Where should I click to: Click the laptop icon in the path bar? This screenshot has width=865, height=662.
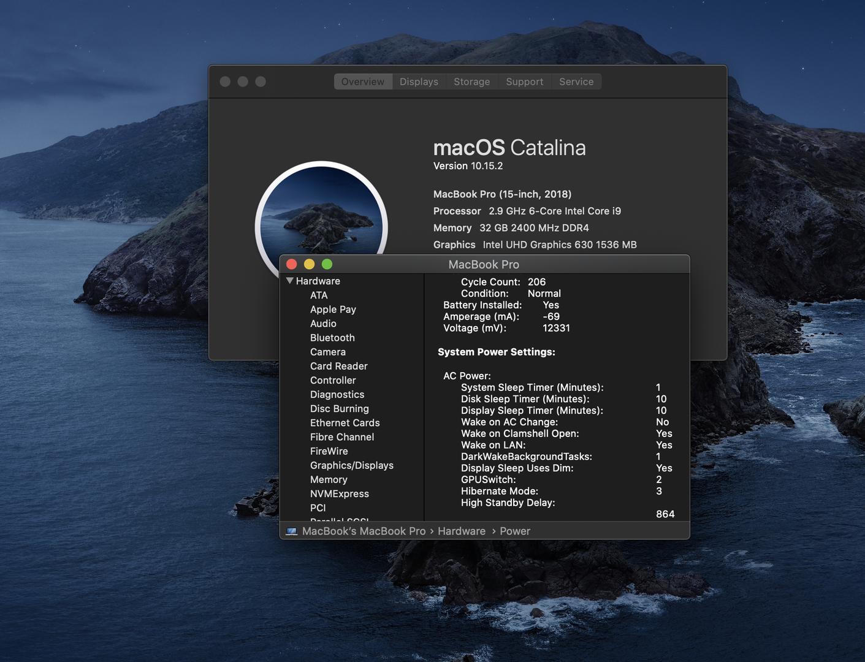[x=291, y=531]
